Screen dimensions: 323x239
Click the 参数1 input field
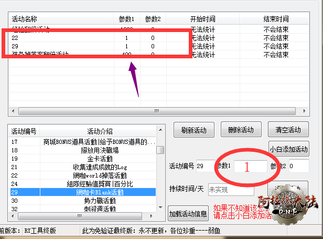point(250,167)
